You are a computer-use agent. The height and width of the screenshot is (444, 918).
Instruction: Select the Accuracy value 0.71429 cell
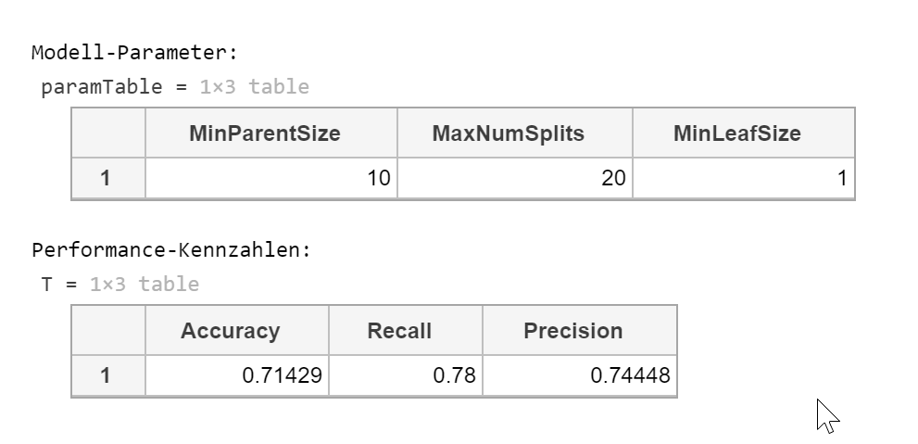point(237,375)
